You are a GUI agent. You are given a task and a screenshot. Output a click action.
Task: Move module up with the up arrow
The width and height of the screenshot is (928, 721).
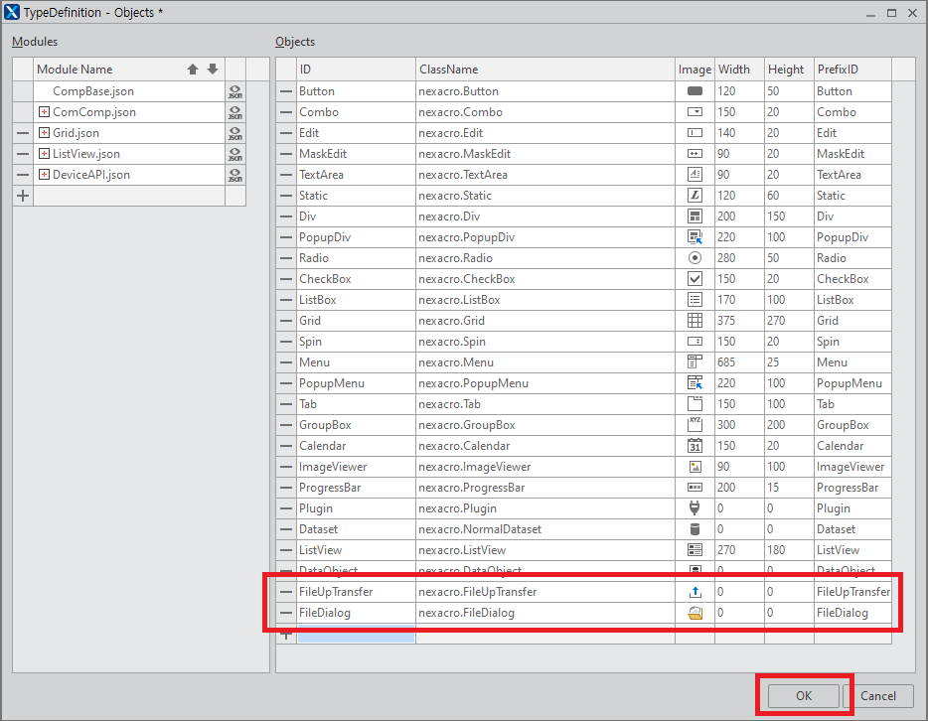pos(193,70)
